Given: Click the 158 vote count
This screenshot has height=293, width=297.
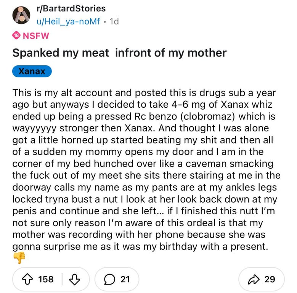Looking at the screenshot, I should coord(46,279).
